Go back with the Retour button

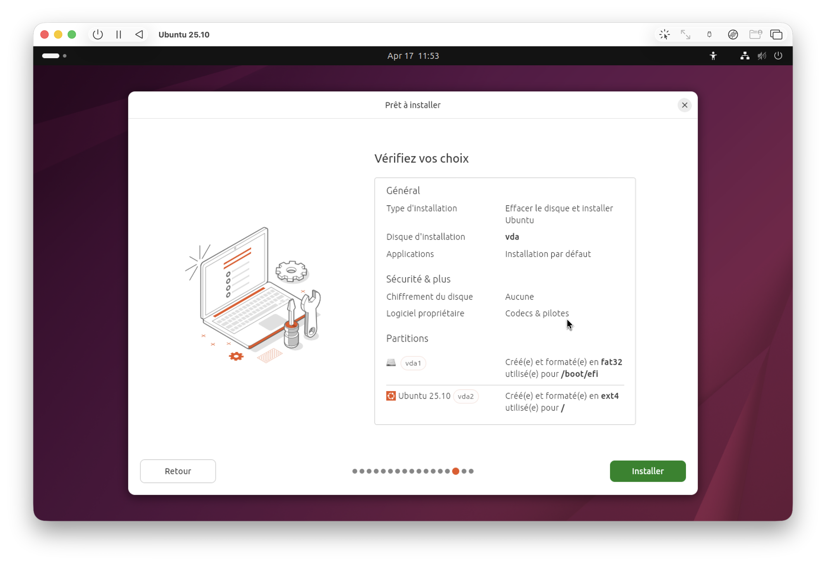[178, 471]
